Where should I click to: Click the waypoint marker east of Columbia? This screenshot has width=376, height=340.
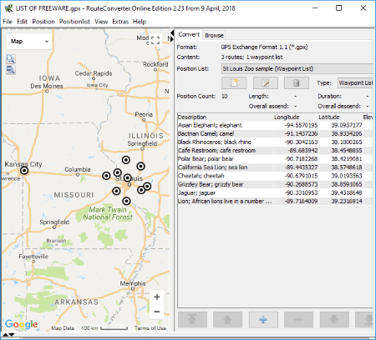click(x=106, y=176)
